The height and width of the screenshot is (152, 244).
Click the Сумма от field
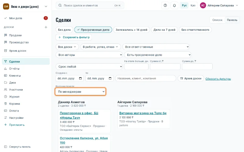pyautogui.click(x=165, y=67)
